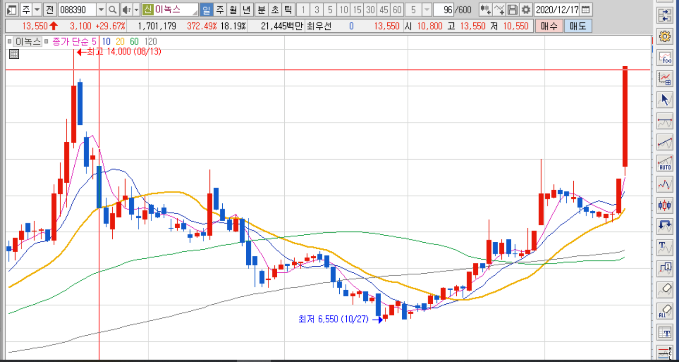
Task: Select the trend line drawing tool
Action: (x=665, y=141)
